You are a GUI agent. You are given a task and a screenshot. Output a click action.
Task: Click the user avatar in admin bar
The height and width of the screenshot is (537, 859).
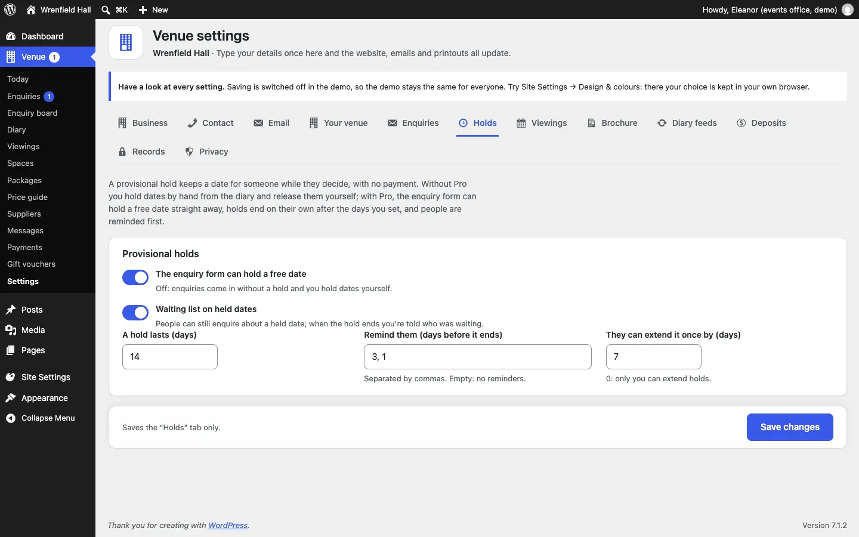(848, 10)
